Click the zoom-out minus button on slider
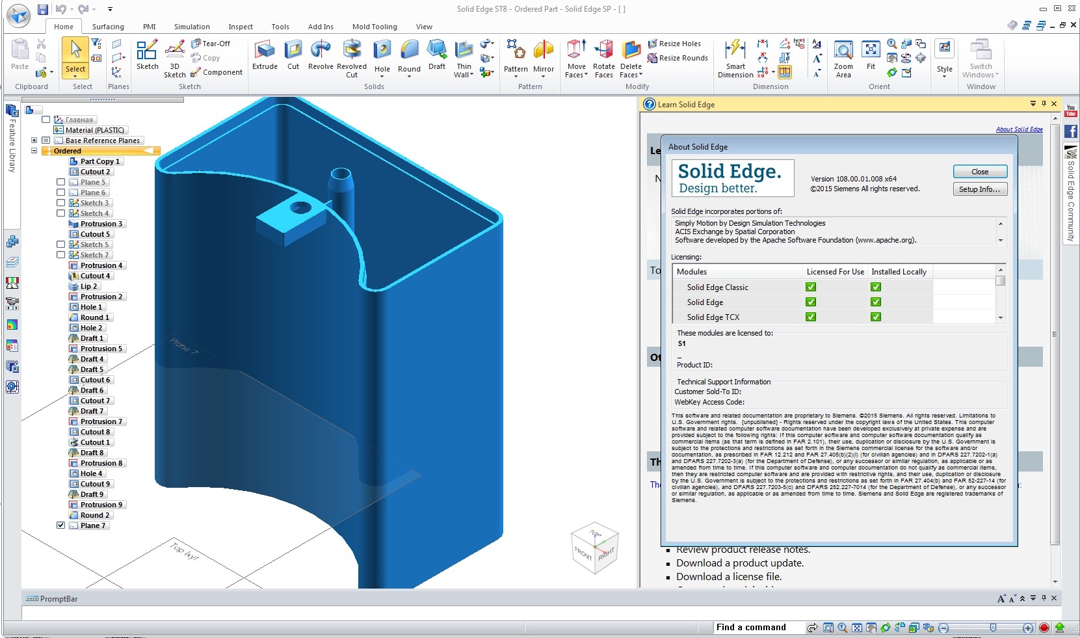 [x=943, y=628]
